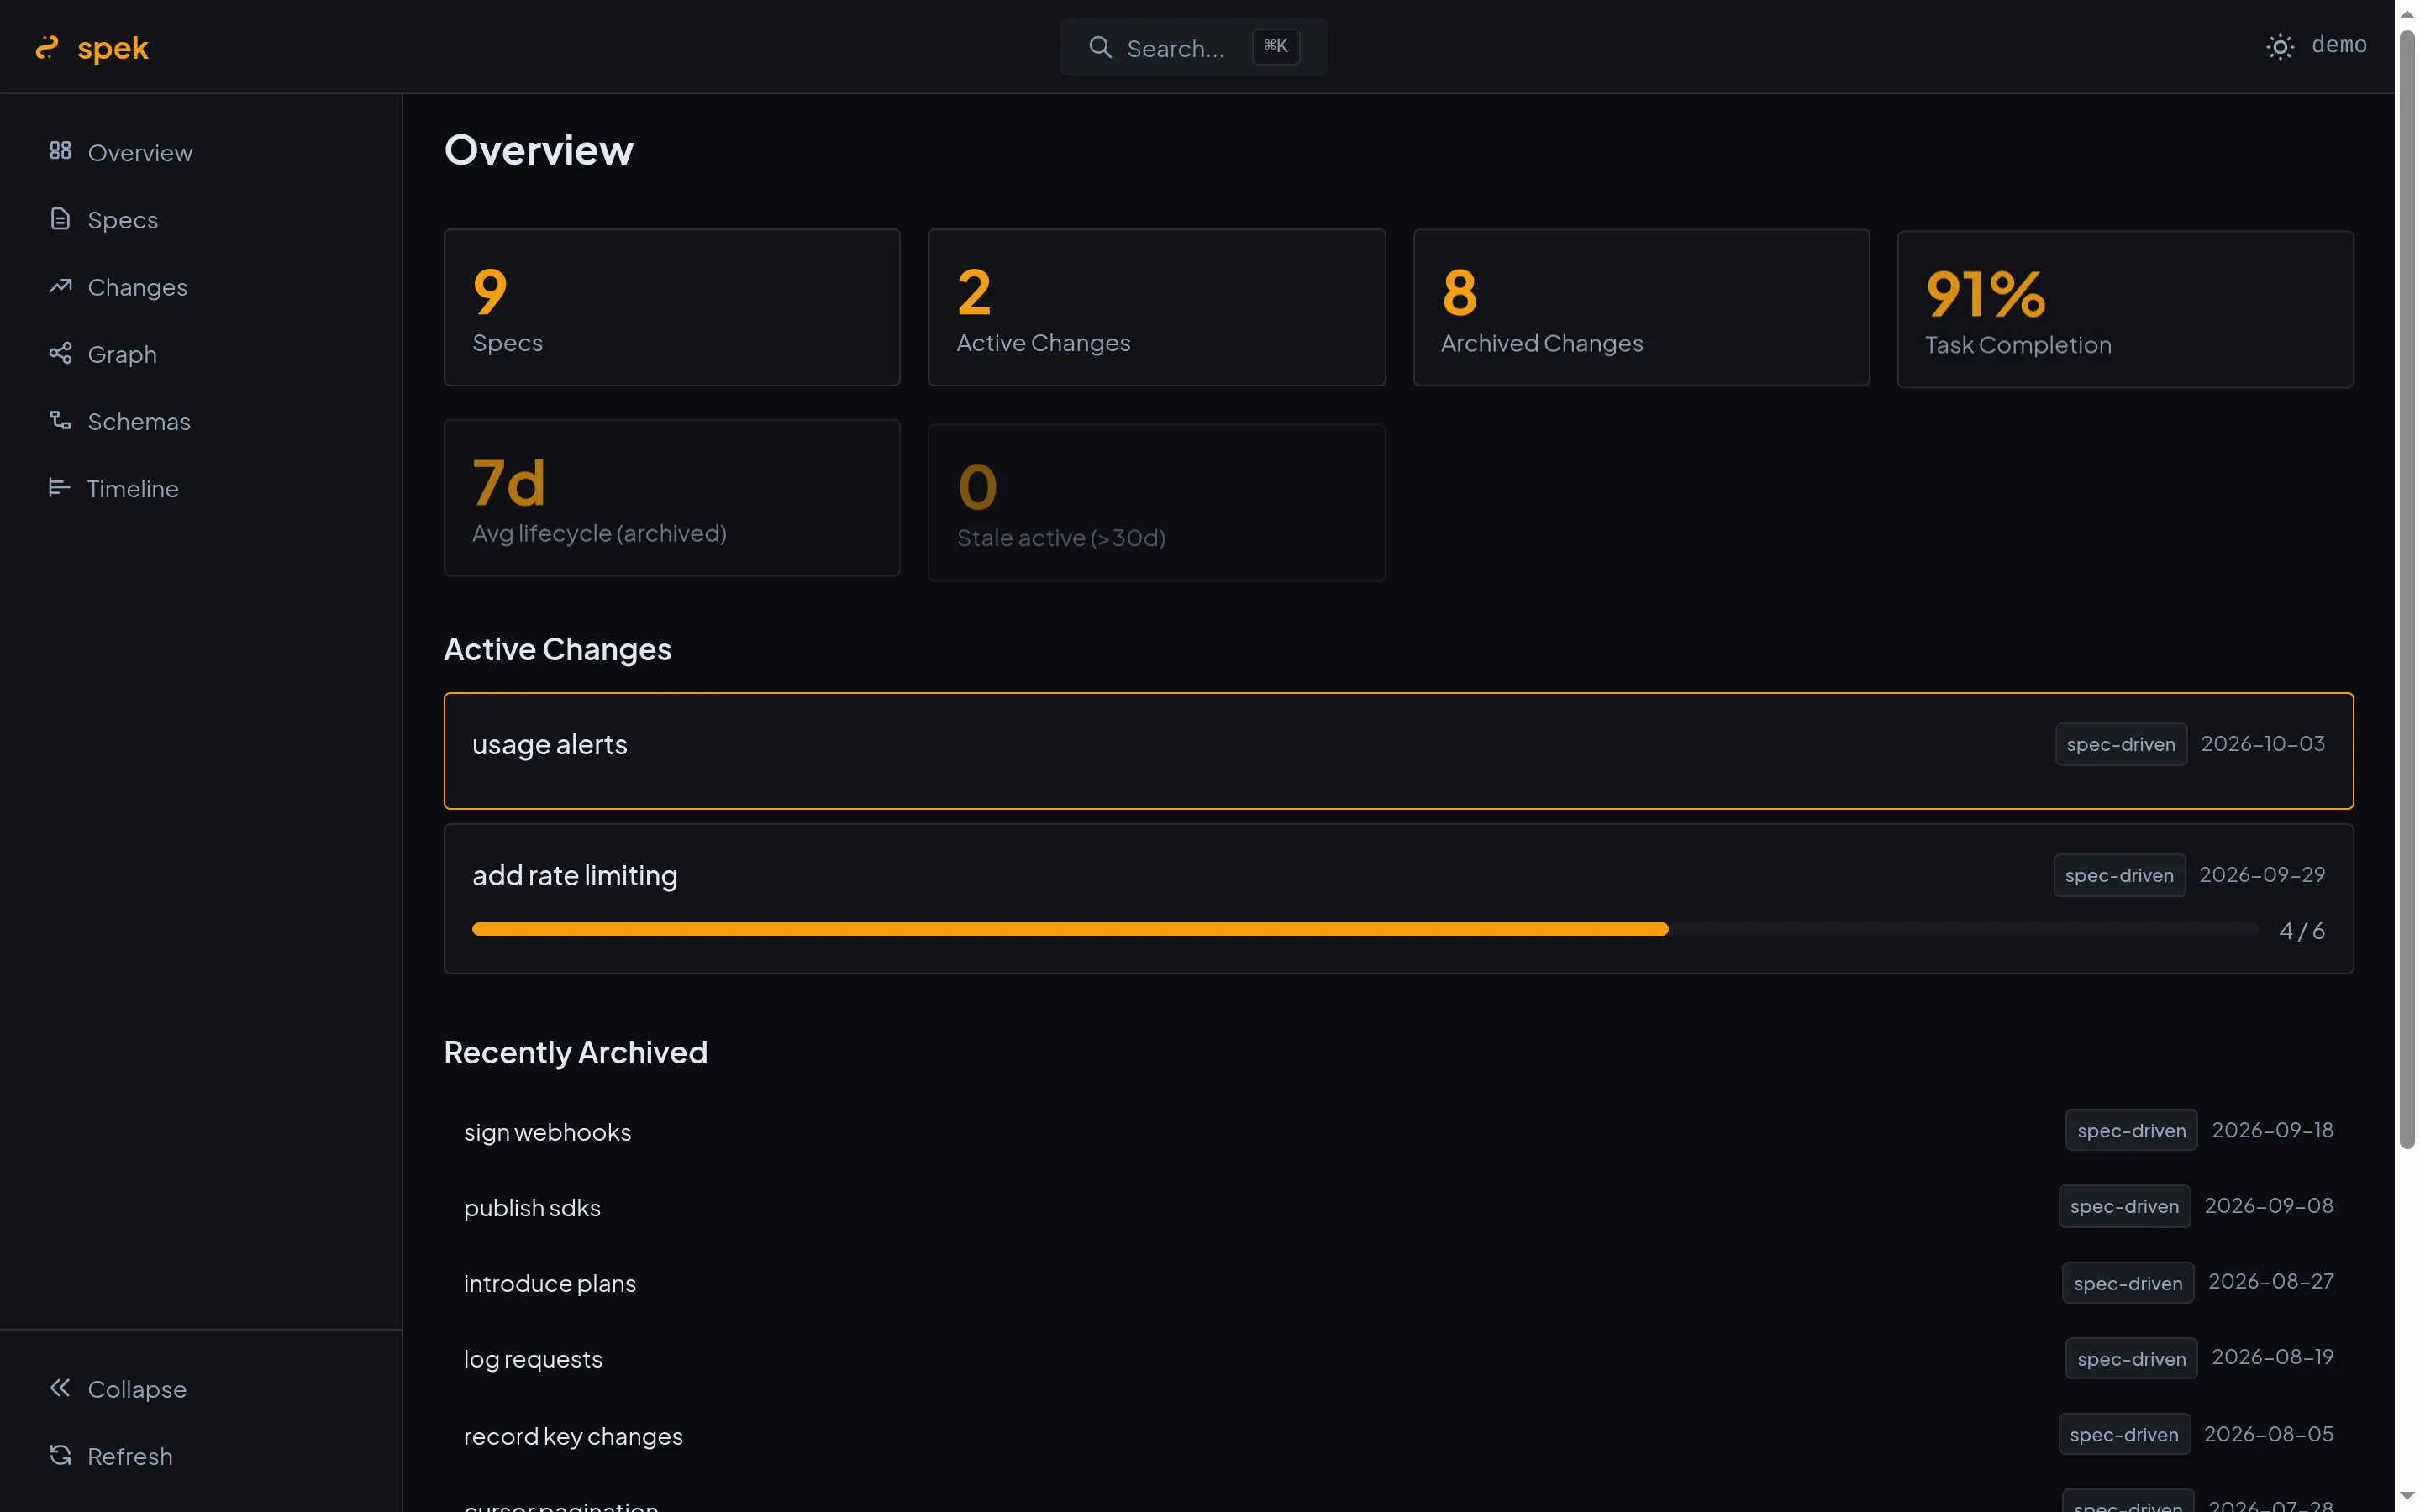Open the add rate limiting change
Viewport: 2420px width, 1512px height.
(x=1398, y=898)
